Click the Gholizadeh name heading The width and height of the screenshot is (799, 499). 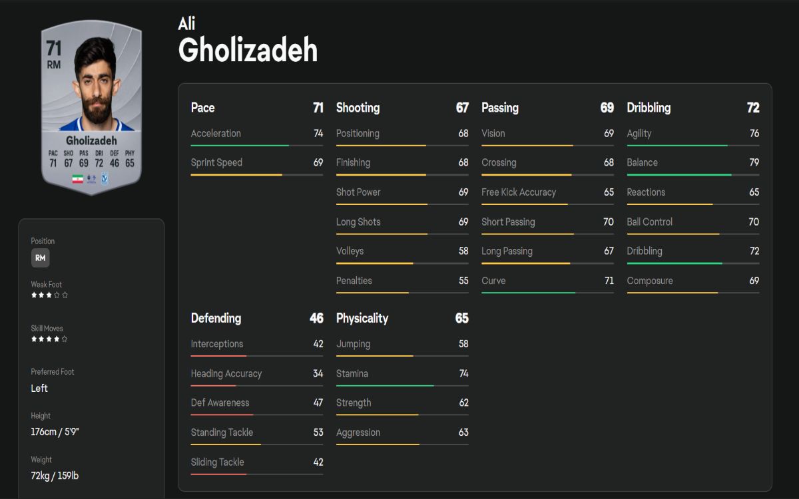pos(248,50)
